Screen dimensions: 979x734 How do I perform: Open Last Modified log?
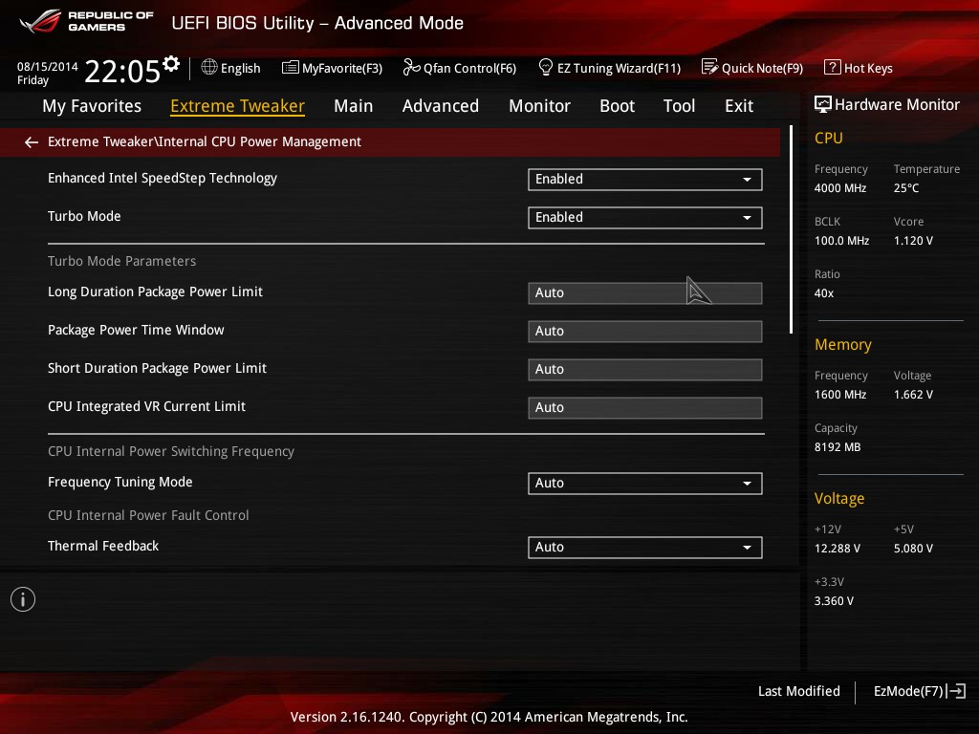click(798, 691)
